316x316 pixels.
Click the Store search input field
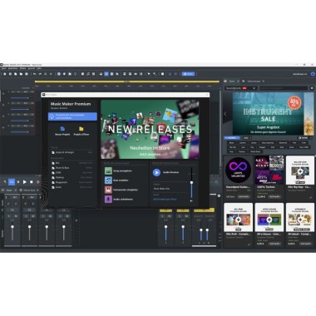pyautogui.click(x=284, y=88)
